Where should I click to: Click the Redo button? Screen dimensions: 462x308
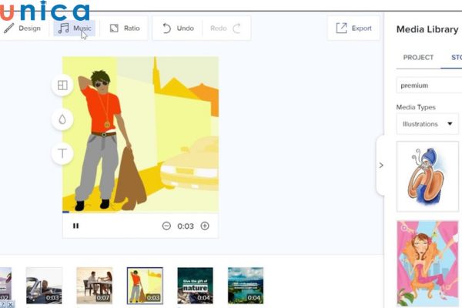click(226, 28)
